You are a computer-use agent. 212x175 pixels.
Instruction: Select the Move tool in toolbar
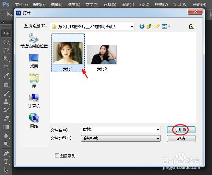(x=6, y=33)
